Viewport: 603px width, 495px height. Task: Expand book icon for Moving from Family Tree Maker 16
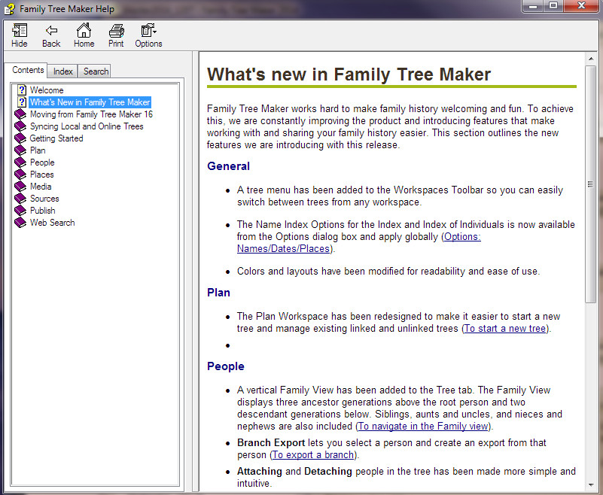click(20, 114)
